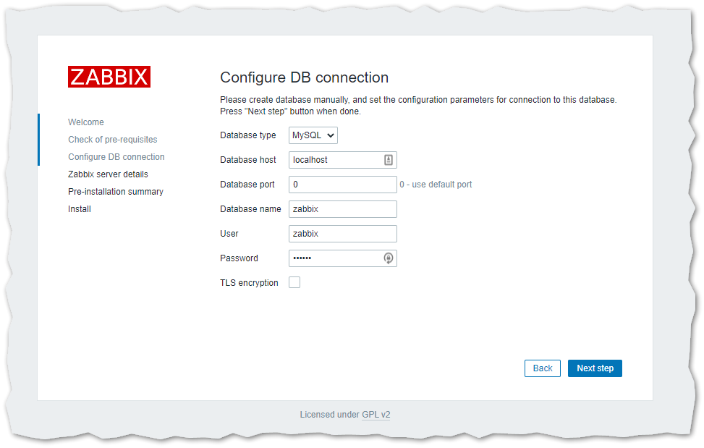Go to the Welcome step in sidebar
Viewport: 704px width, 448px height.
click(x=86, y=122)
